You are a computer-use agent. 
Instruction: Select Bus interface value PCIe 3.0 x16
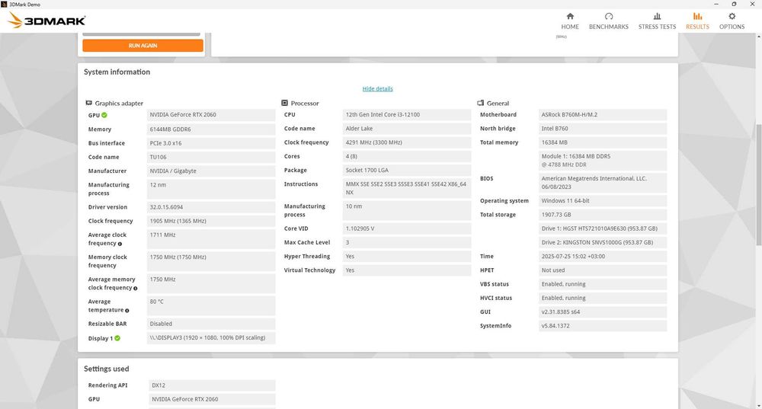(x=211, y=143)
